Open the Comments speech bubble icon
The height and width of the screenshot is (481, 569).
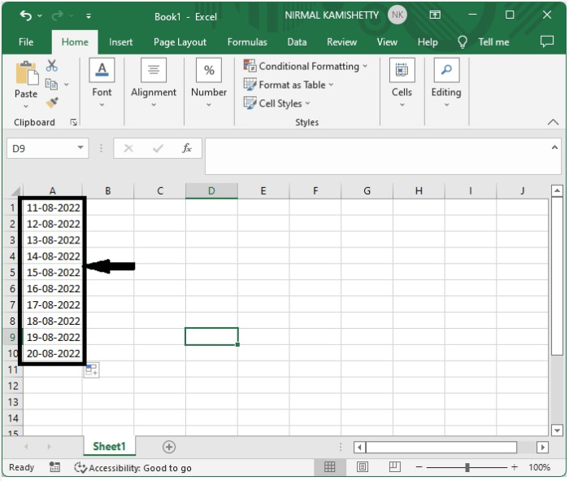(x=547, y=42)
